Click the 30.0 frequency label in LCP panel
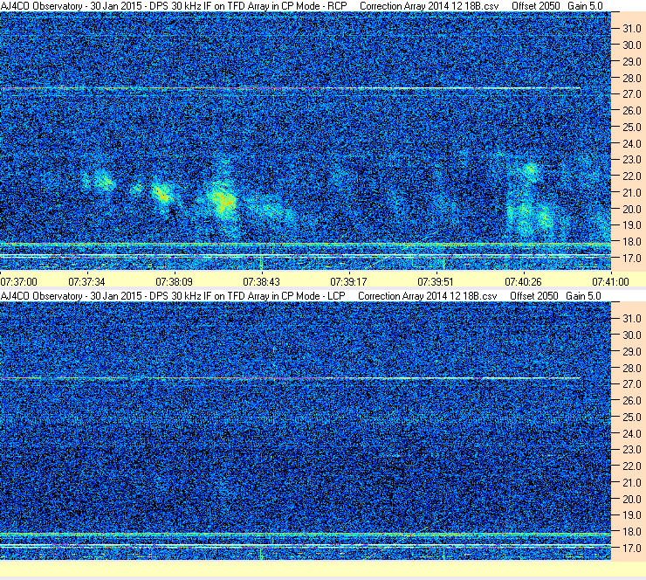The width and height of the screenshot is (646, 580). [631, 335]
